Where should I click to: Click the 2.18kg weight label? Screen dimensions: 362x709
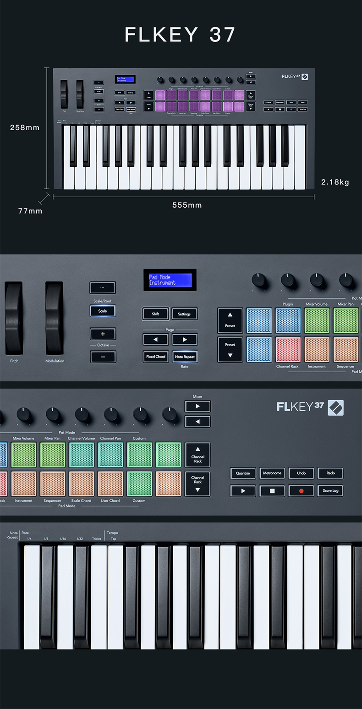[x=335, y=182]
